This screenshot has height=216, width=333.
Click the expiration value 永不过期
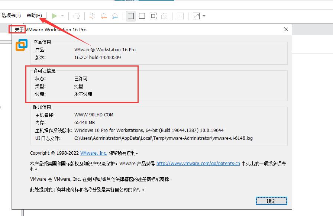click(83, 94)
